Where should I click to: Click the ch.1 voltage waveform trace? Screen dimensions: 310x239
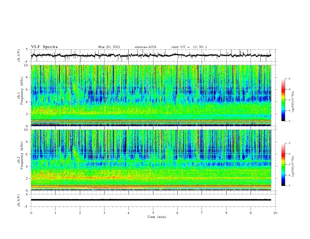(151, 55)
